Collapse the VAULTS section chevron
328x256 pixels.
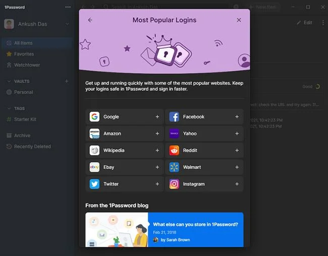[x=9, y=81]
